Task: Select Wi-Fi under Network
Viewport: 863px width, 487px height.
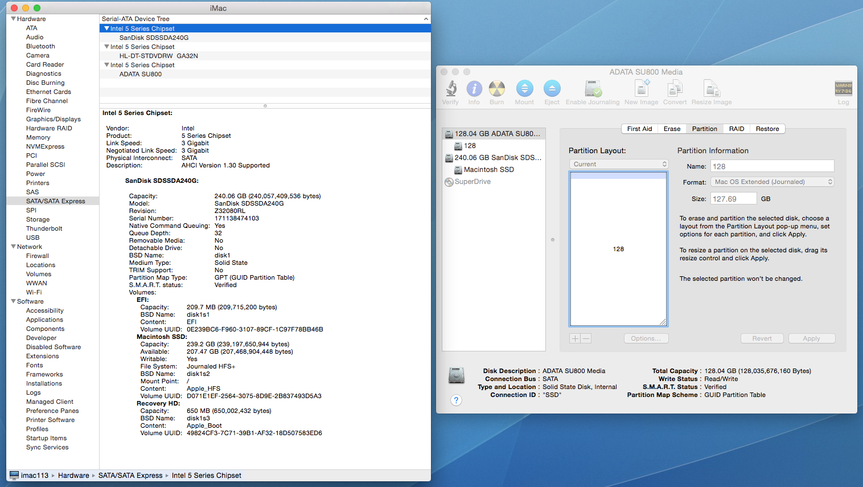Action: point(34,292)
